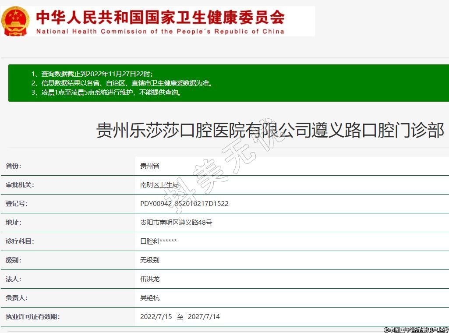Click the 省份 row label
449x333 pixels.
pyautogui.click(x=13, y=166)
